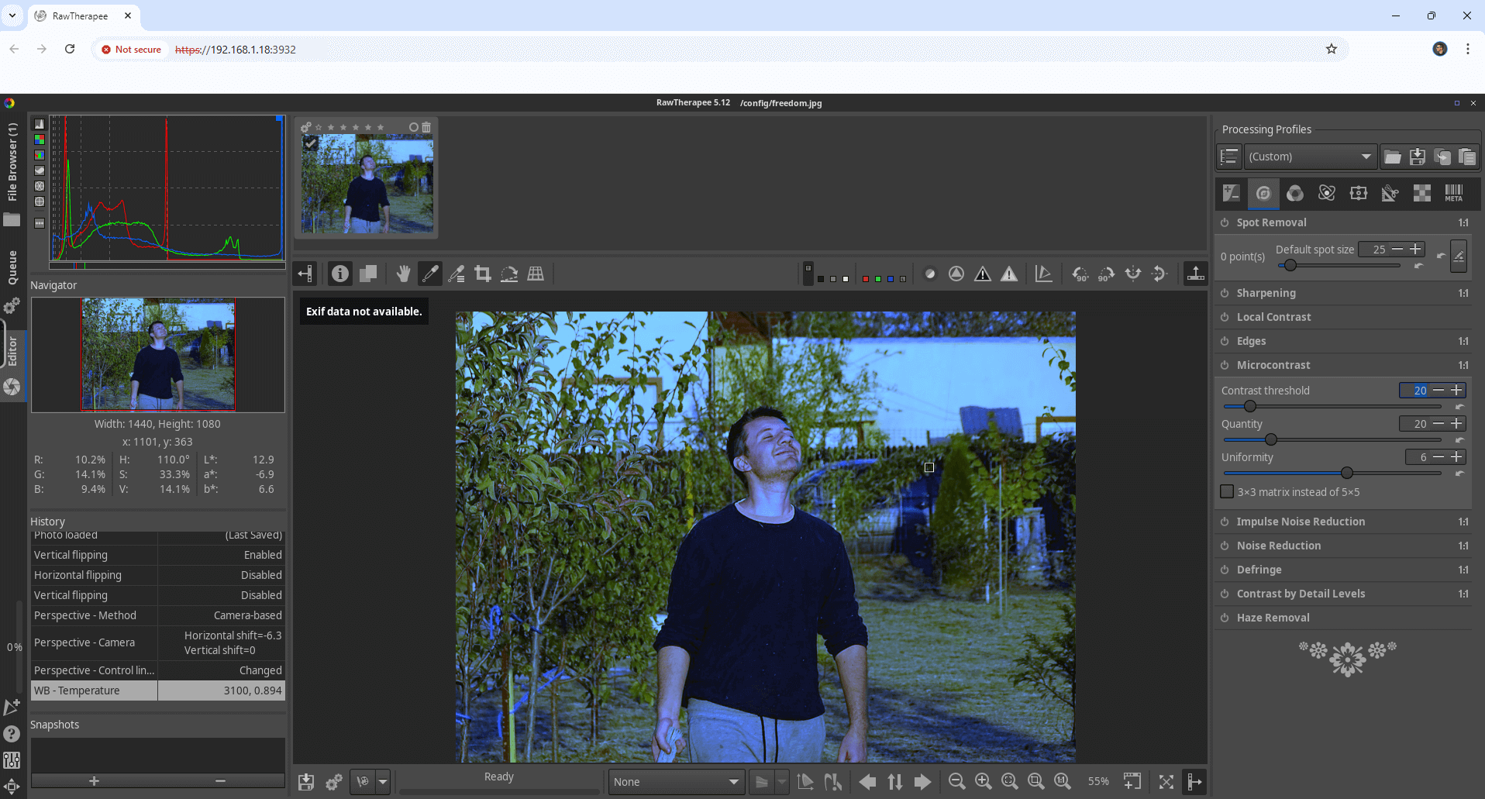Save current image icon in bottom bar
This screenshot has width=1485, height=799.
tap(306, 782)
